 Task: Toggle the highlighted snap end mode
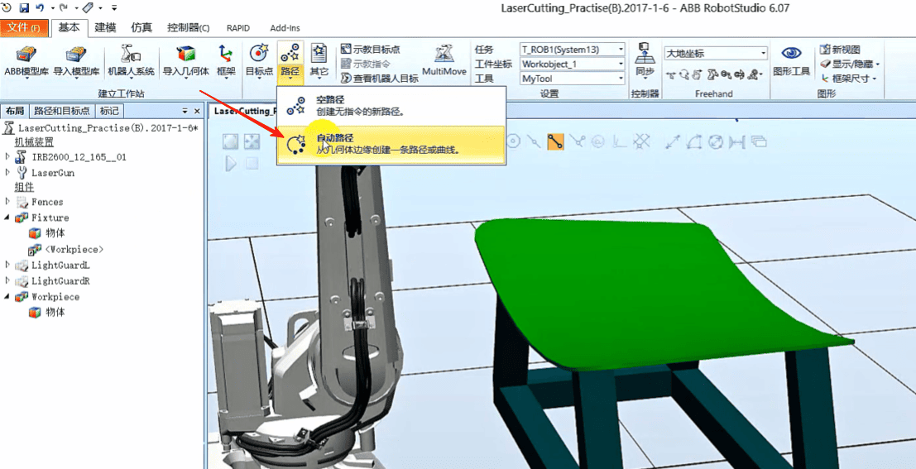(x=555, y=141)
